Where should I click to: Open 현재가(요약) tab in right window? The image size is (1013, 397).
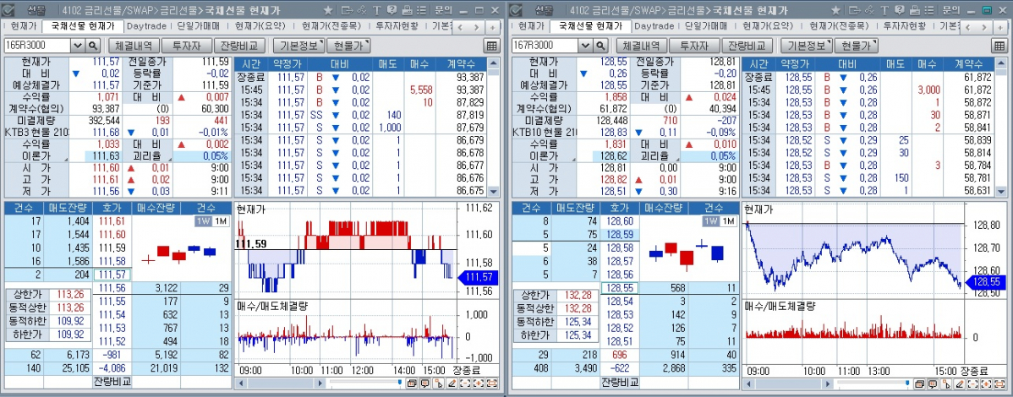pyautogui.click(x=767, y=26)
